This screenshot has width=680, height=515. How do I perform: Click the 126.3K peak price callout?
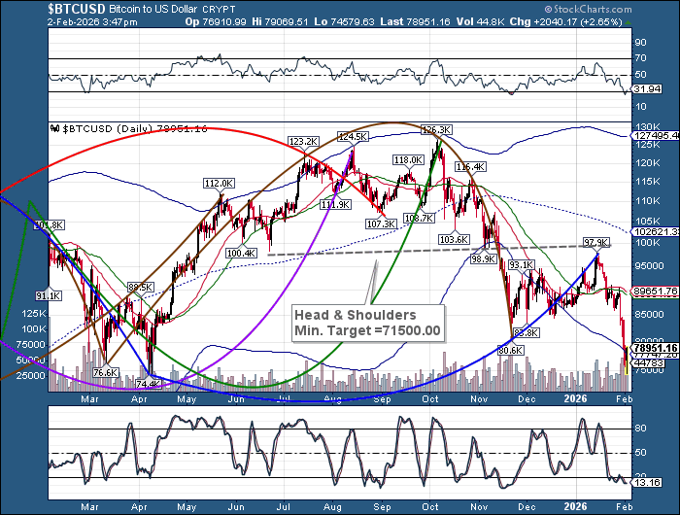437,129
